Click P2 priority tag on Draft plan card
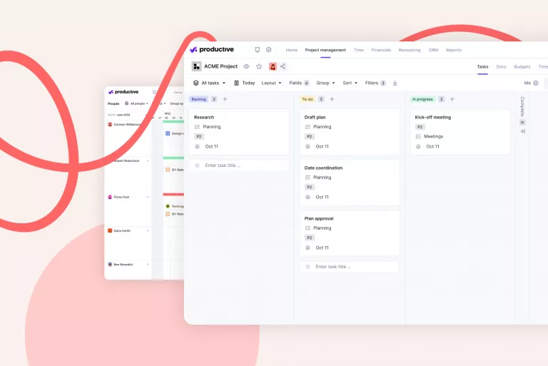Image resolution: width=548 pixels, height=366 pixels. 309,136
